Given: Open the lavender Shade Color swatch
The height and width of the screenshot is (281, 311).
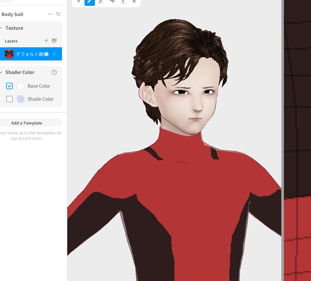Looking at the screenshot, I should (21, 99).
